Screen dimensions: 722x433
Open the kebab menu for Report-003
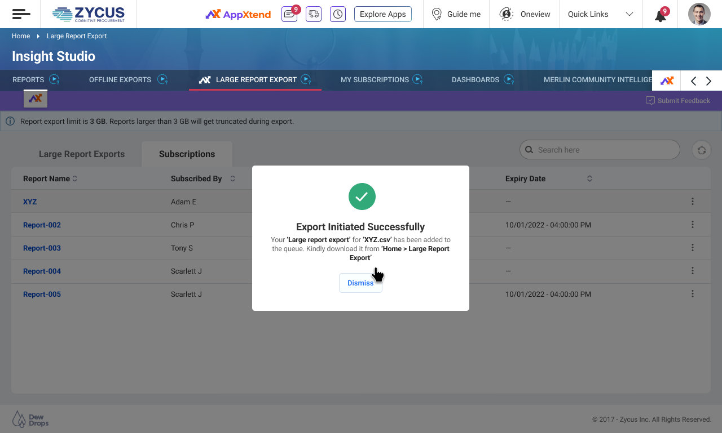click(693, 248)
